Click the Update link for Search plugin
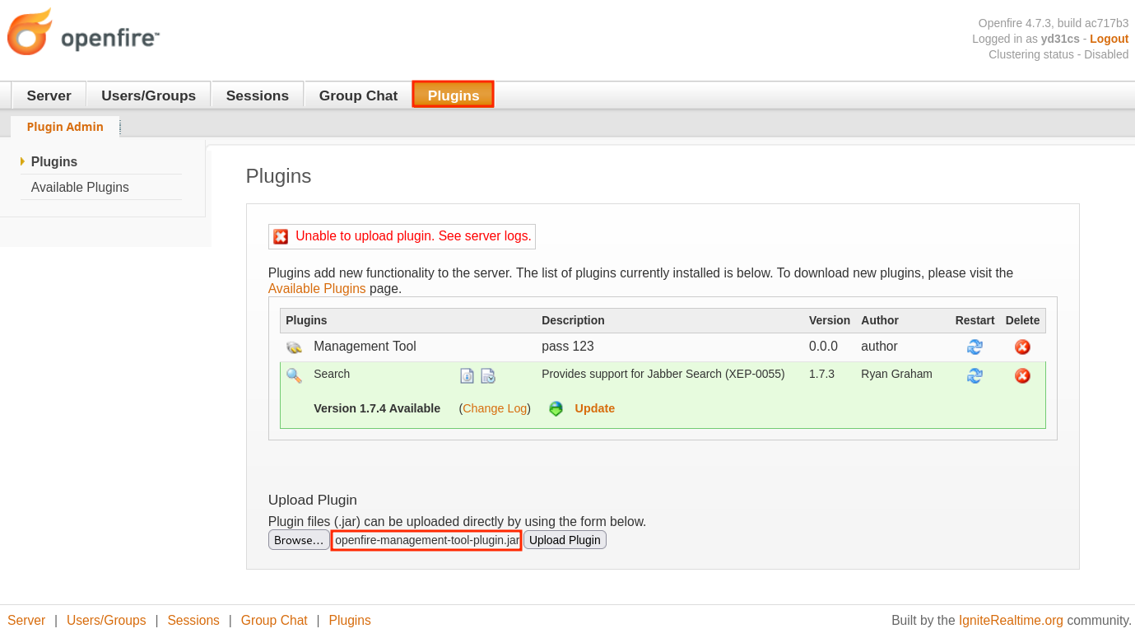 point(594,408)
